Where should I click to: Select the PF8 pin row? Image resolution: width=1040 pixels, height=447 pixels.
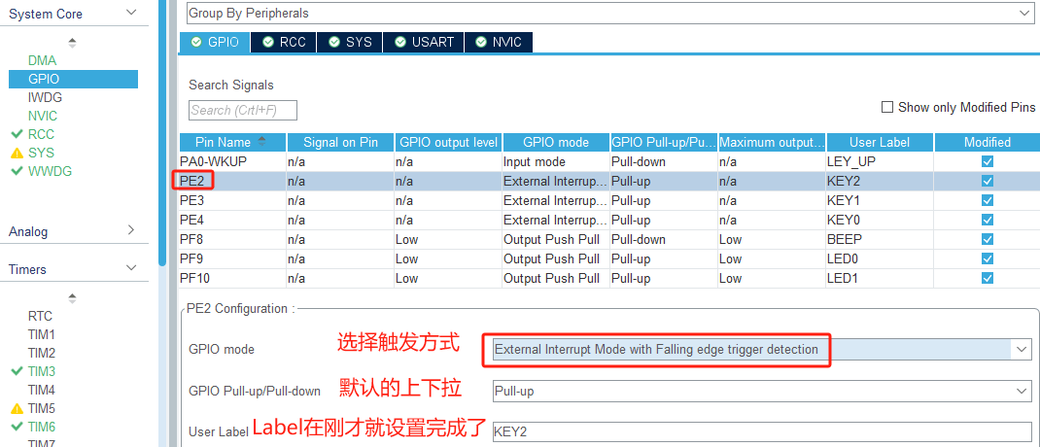click(609, 239)
